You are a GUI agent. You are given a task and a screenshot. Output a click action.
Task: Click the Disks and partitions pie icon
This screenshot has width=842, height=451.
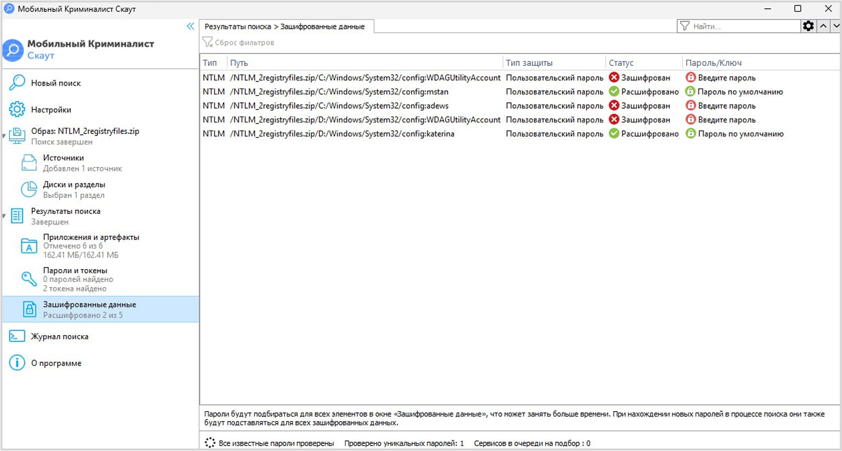tap(29, 190)
